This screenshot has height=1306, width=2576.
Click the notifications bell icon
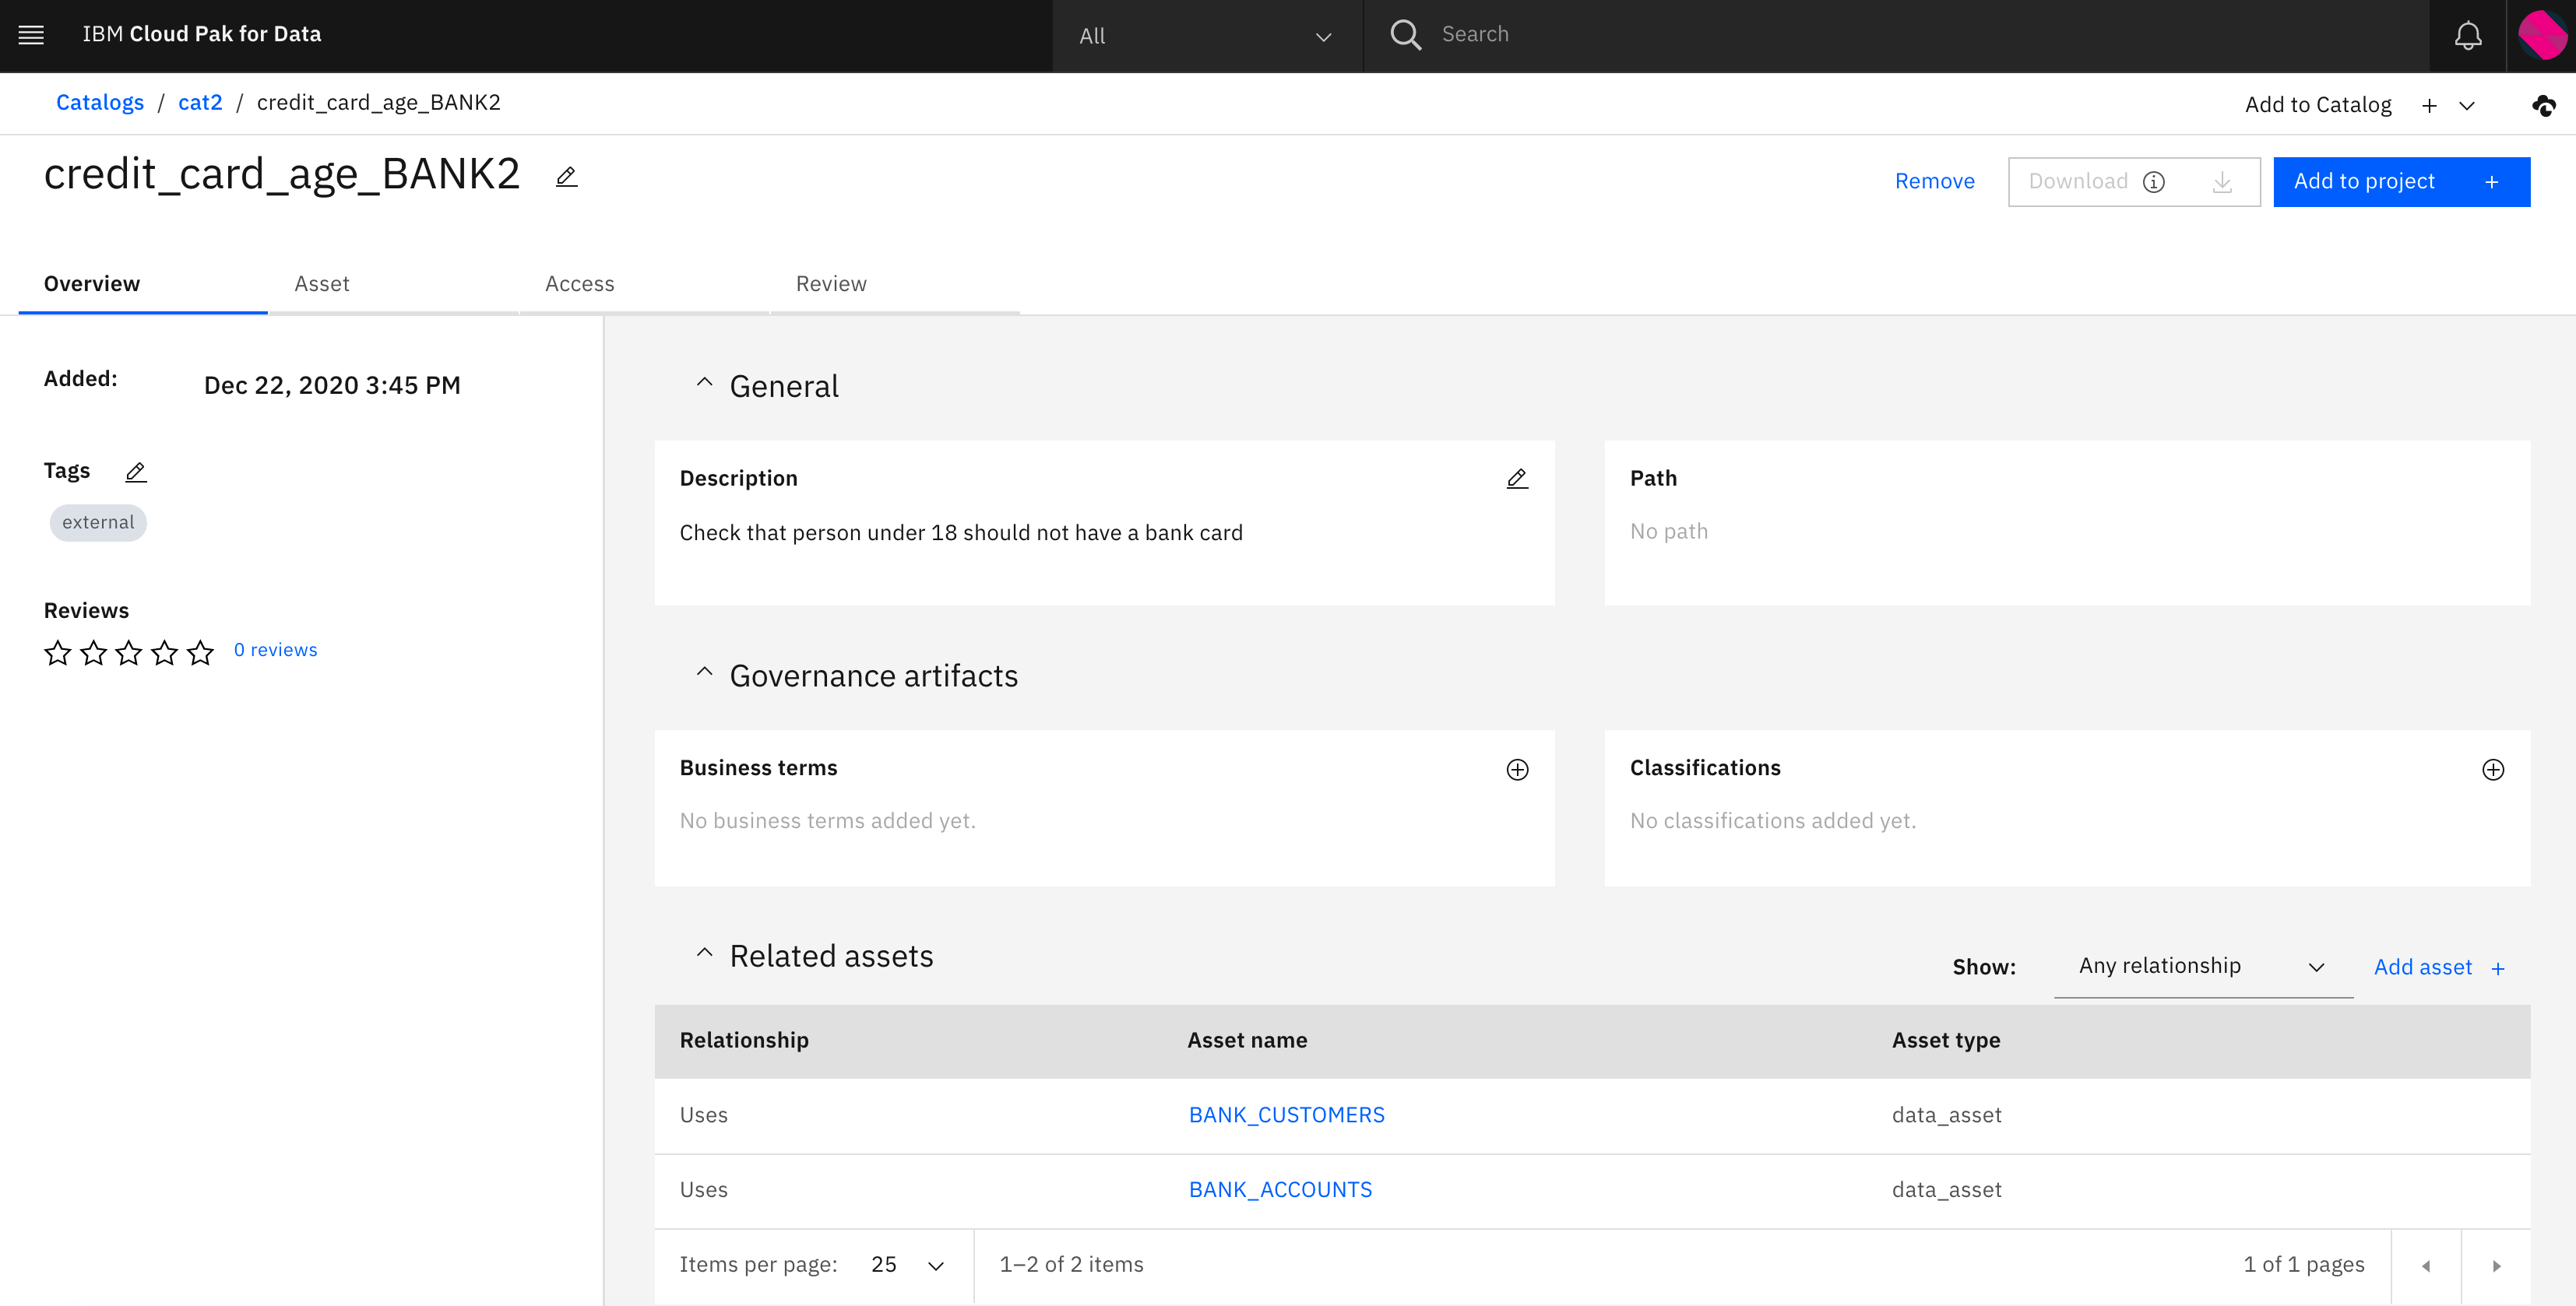[2467, 36]
